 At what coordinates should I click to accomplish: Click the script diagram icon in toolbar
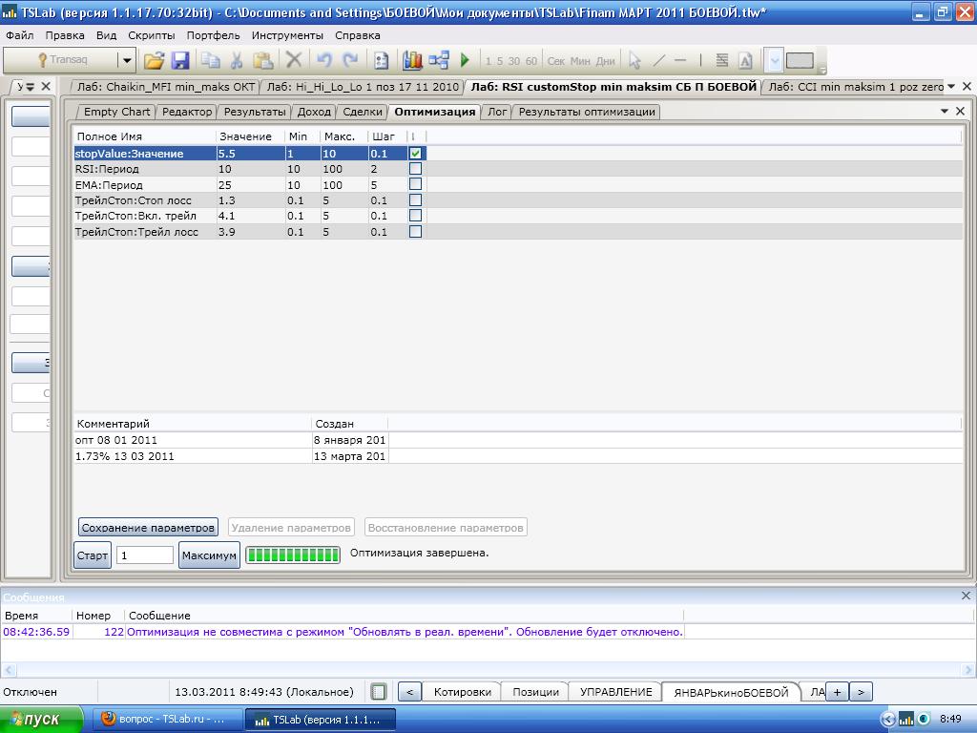coord(439,60)
